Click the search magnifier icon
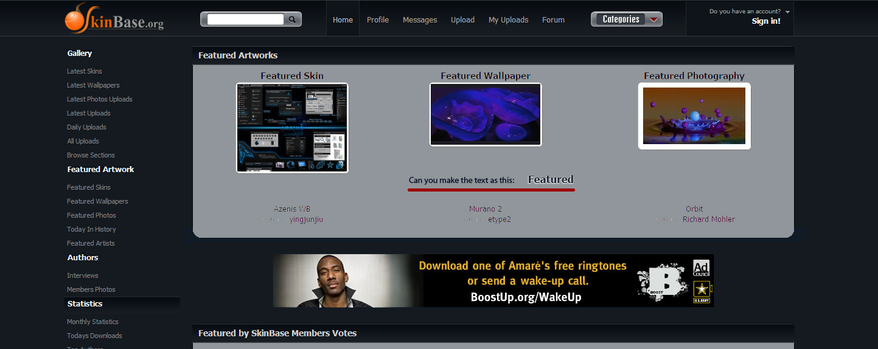The height and width of the screenshot is (349, 878). [292, 19]
